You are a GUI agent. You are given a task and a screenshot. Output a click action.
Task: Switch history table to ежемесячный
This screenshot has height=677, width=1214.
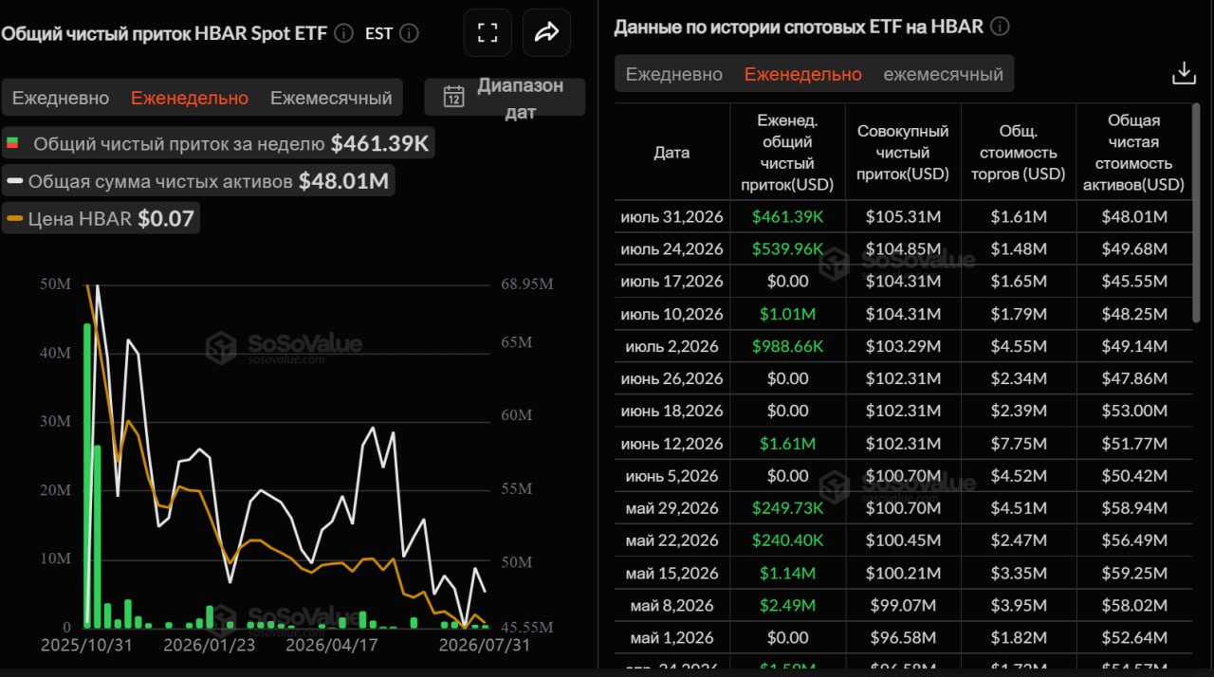(943, 74)
